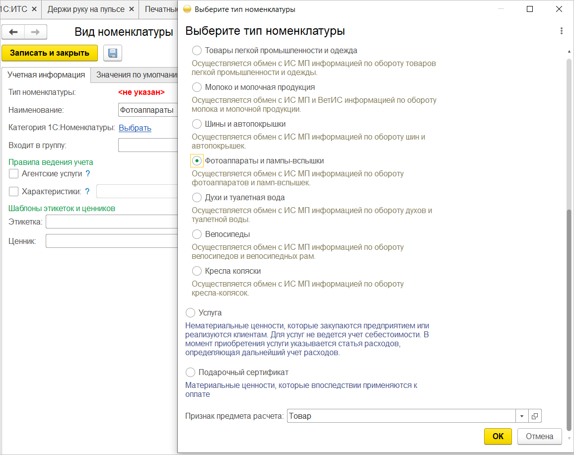Go back with the left arrow
This screenshot has width=574, height=455.
(x=13, y=32)
